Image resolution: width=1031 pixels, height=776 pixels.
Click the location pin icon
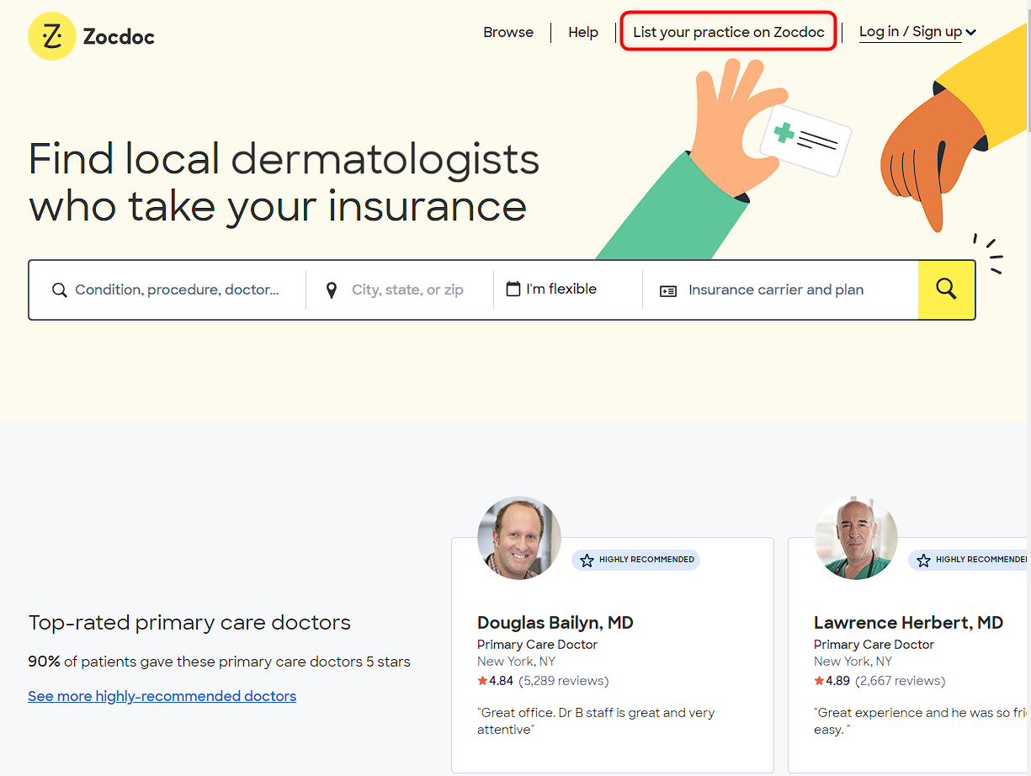(332, 290)
